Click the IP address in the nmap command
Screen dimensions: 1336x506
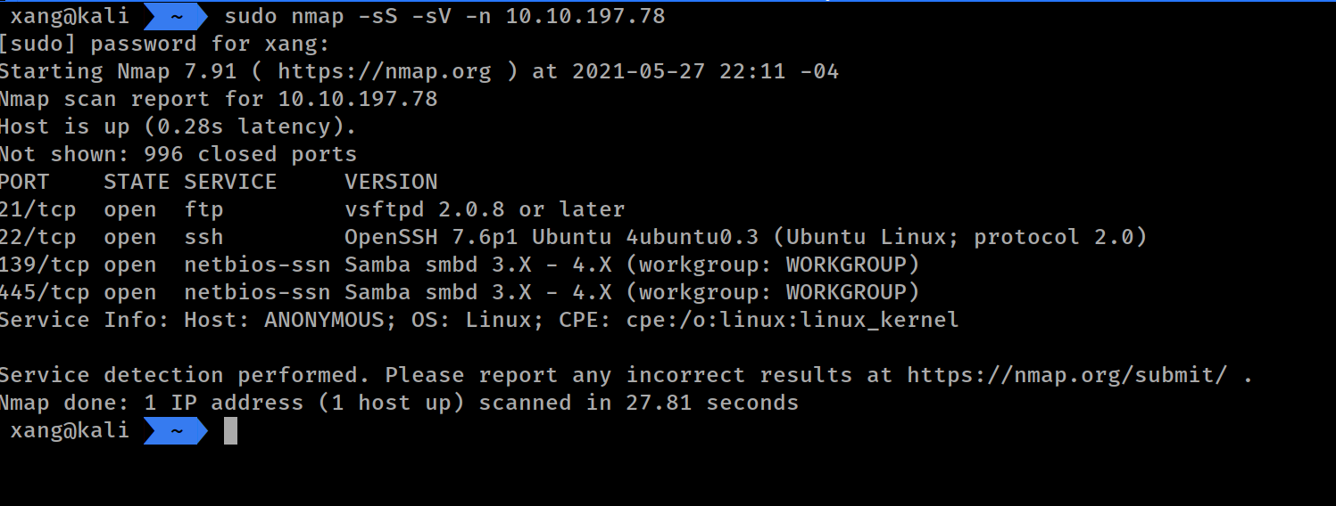[585, 16]
